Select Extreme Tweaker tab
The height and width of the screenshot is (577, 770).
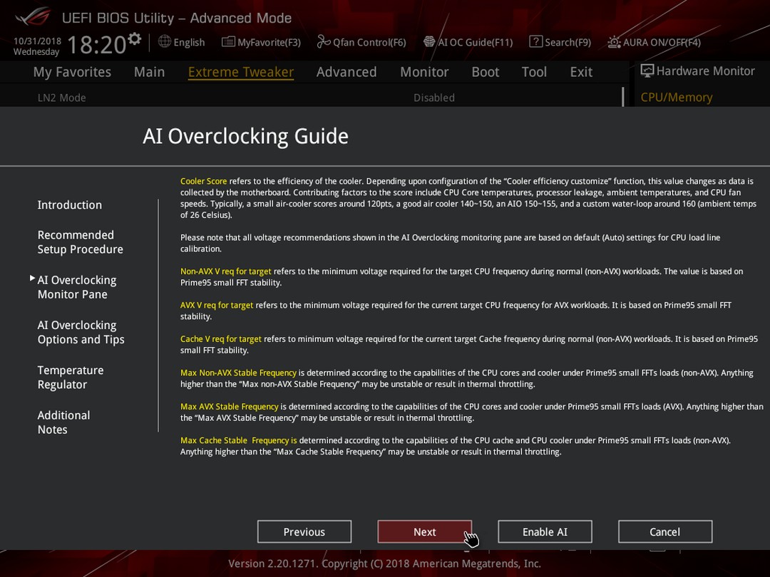241,72
